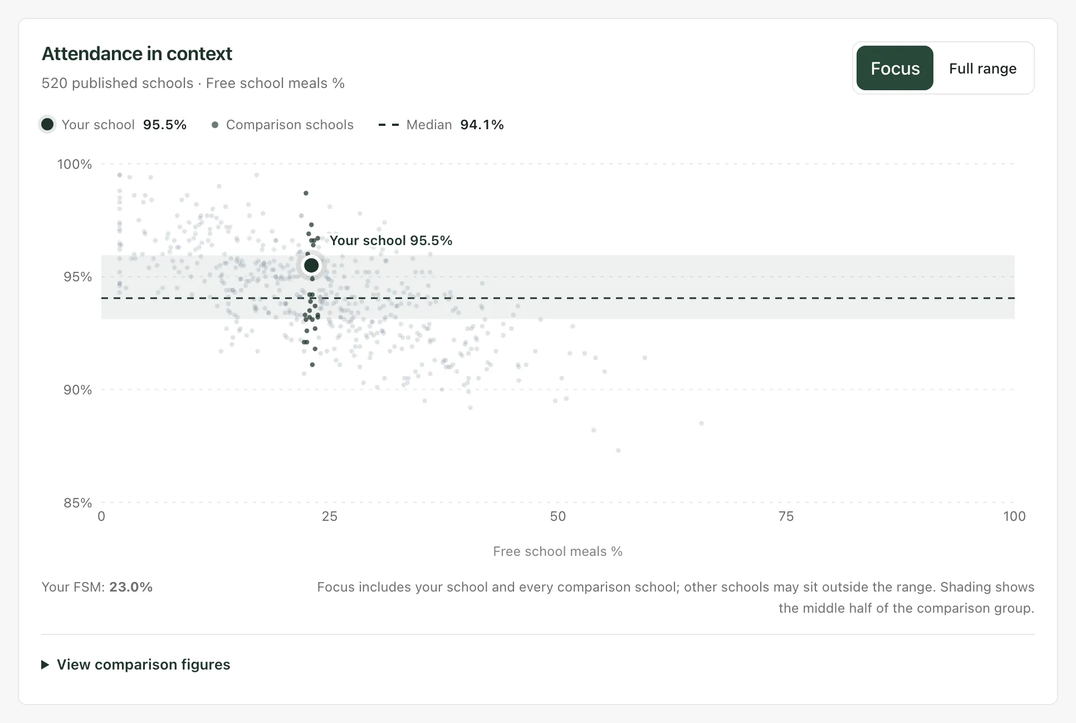Expand the View comparison figures section

point(136,665)
